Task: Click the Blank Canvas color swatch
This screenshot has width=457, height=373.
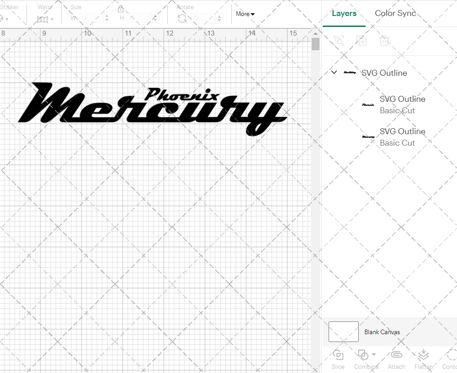Action: pos(343,332)
